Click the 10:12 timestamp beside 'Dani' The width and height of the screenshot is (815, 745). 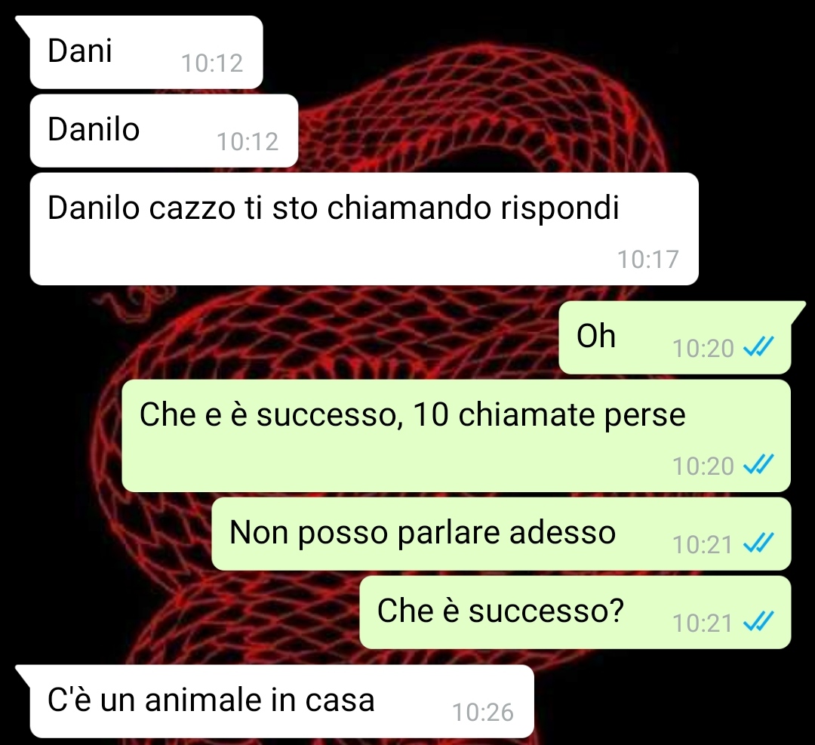click(x=212, y=63)
